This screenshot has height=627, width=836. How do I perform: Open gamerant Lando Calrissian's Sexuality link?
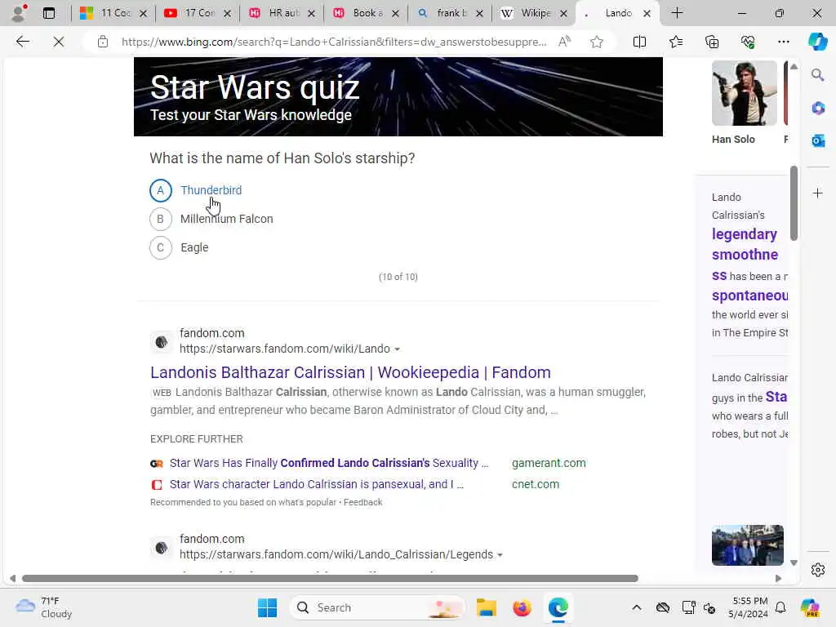click(x=328, y=463)
